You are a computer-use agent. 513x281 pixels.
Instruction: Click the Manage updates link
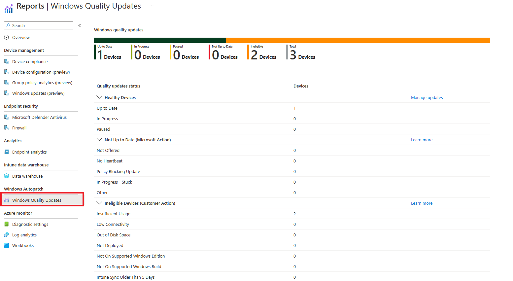click(427, 97)
